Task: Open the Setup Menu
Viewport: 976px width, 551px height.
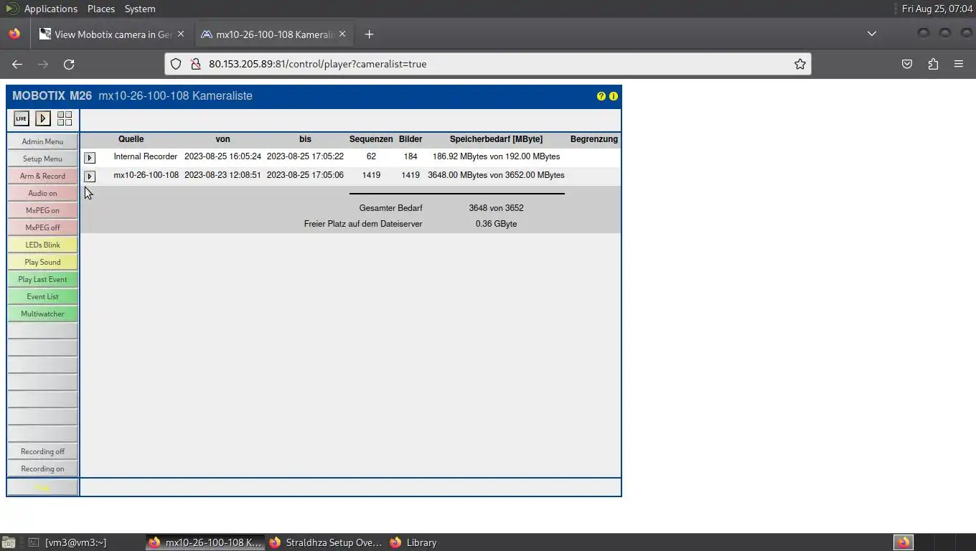Action: pyautogui.click(x=42, y=159)
